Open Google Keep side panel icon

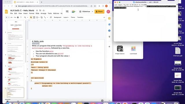tap(109, 18)
